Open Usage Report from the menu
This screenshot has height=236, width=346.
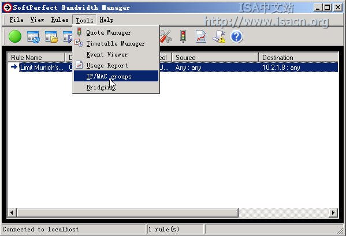click(116, 65)
